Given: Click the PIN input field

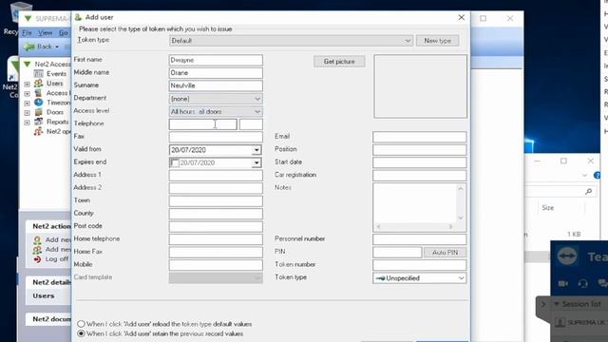Looking at the screenshot, I should [397, 253].
